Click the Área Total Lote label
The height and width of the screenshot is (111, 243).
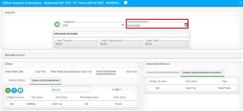tap(14, 72)
